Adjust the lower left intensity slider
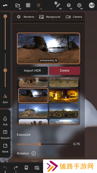Screen dimensions: 97x173 5,70
